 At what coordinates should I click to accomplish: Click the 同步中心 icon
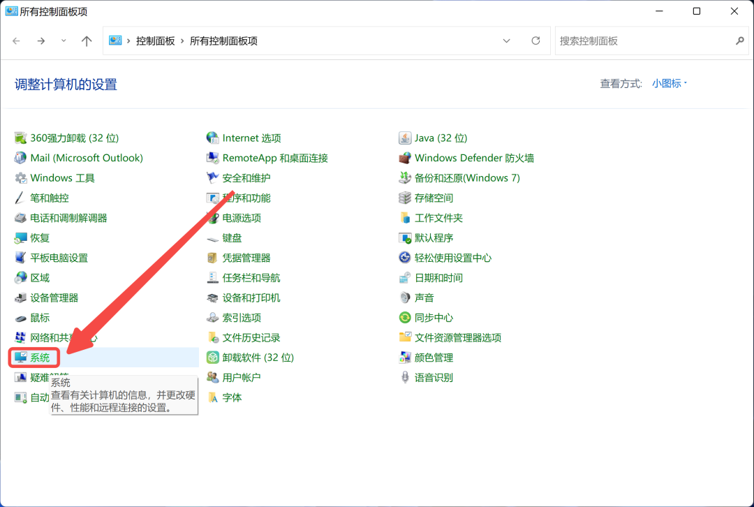coord(405,318)
